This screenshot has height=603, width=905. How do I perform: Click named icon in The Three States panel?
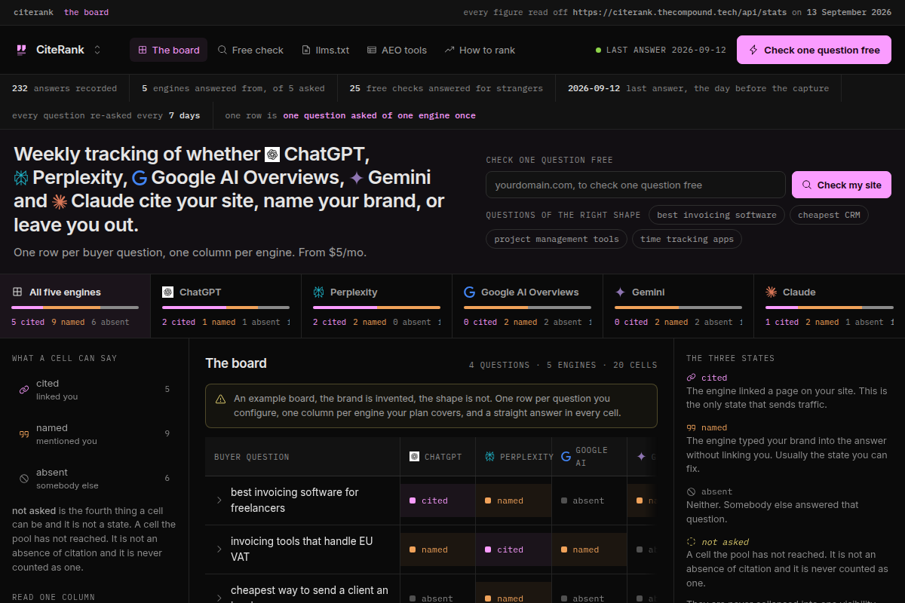[692, 427]
